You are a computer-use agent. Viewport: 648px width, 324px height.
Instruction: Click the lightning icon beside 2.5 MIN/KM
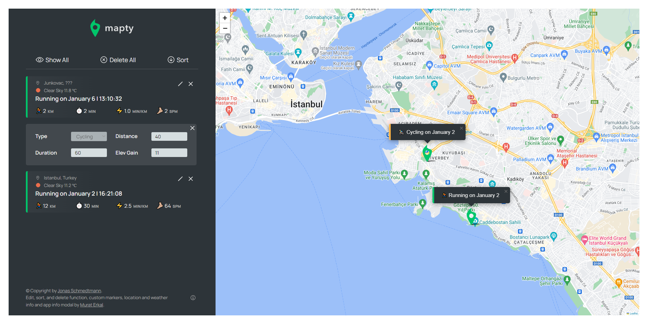coord(119,206)
